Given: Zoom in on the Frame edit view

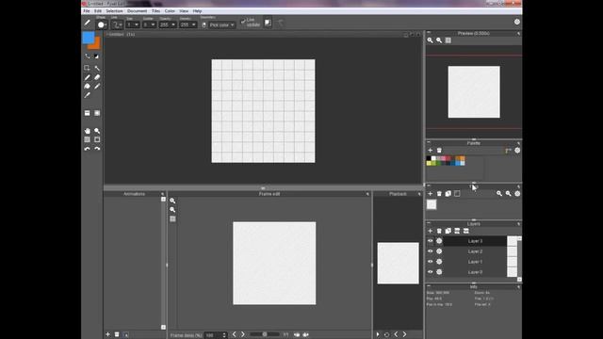Looking at the screenshot, I should point(172,201).
